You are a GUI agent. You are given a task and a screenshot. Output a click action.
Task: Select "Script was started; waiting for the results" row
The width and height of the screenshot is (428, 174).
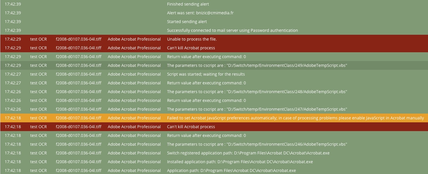206,74
